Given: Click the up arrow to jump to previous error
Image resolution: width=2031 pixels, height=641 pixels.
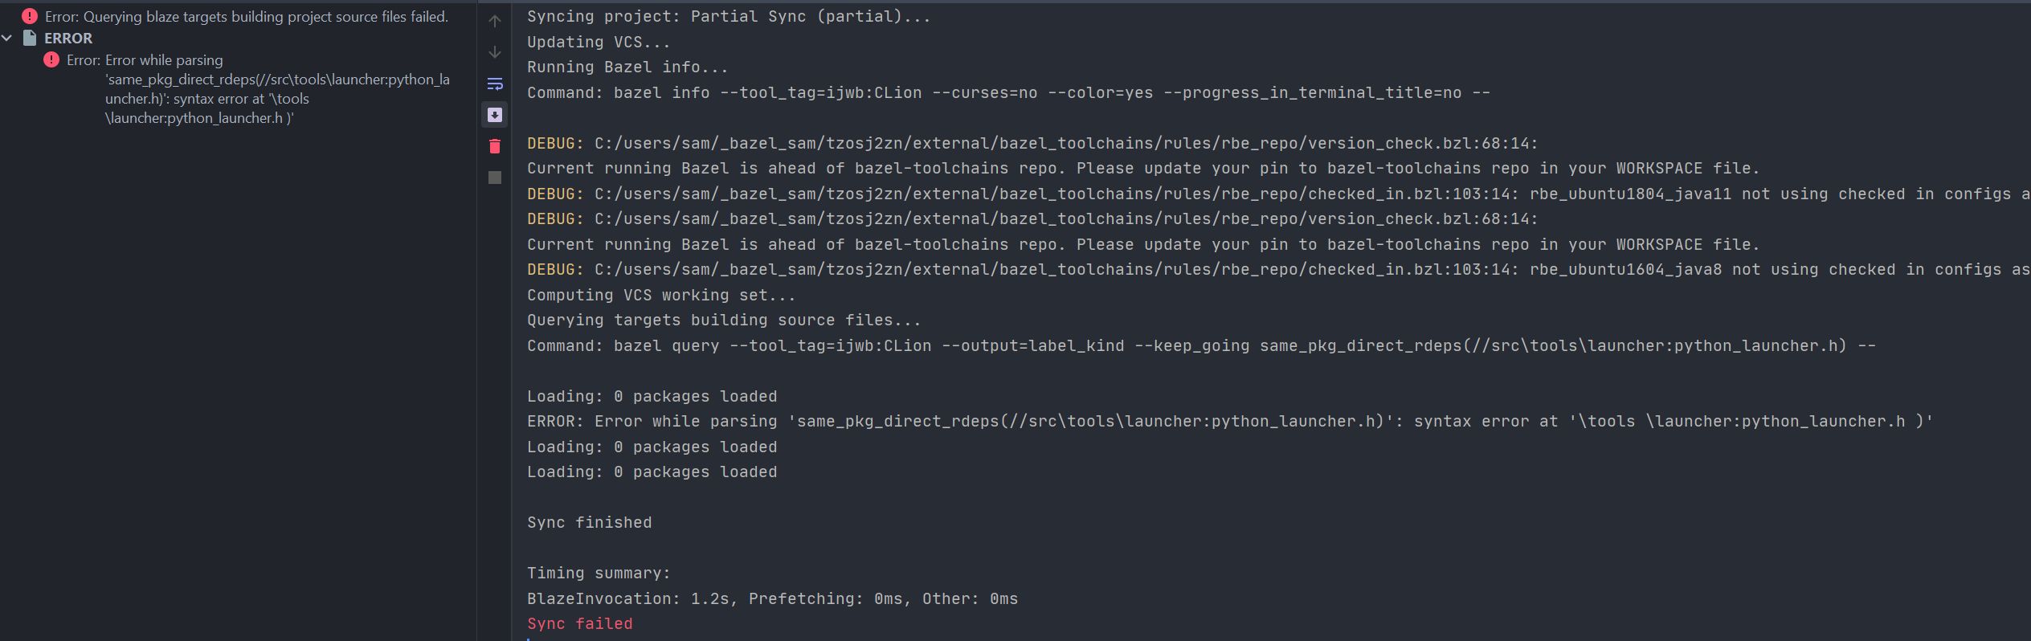Looking at the screenshot, I should pyautogui.click(x=494, y=20).
